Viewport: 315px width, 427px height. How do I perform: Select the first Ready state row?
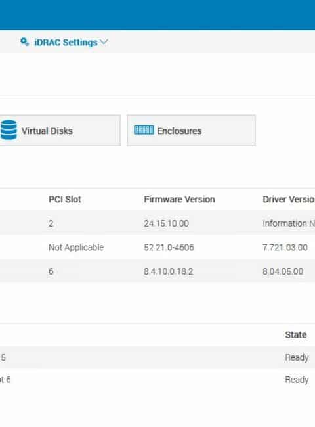157,357
